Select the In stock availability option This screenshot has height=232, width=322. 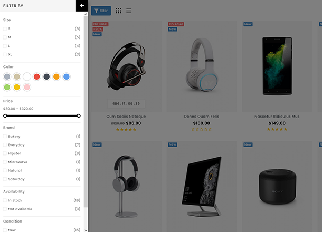[5, 200]
